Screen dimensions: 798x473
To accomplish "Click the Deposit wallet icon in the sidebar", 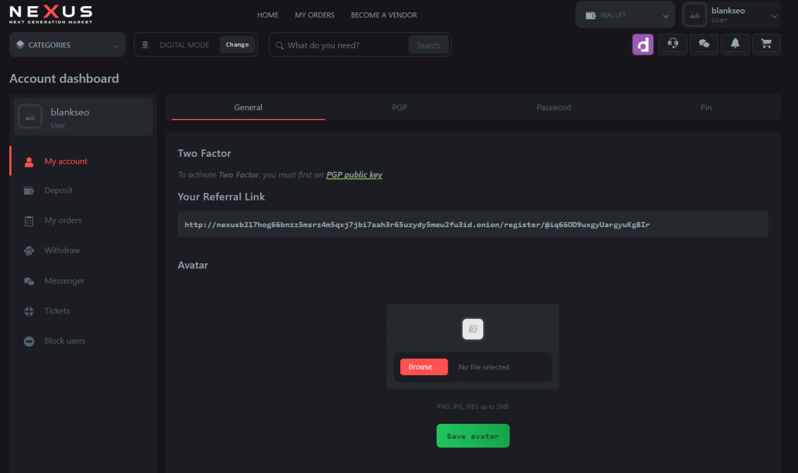I will 29,191.
